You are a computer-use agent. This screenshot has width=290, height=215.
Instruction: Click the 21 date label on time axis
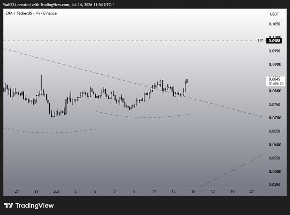[x=252, y=191]
